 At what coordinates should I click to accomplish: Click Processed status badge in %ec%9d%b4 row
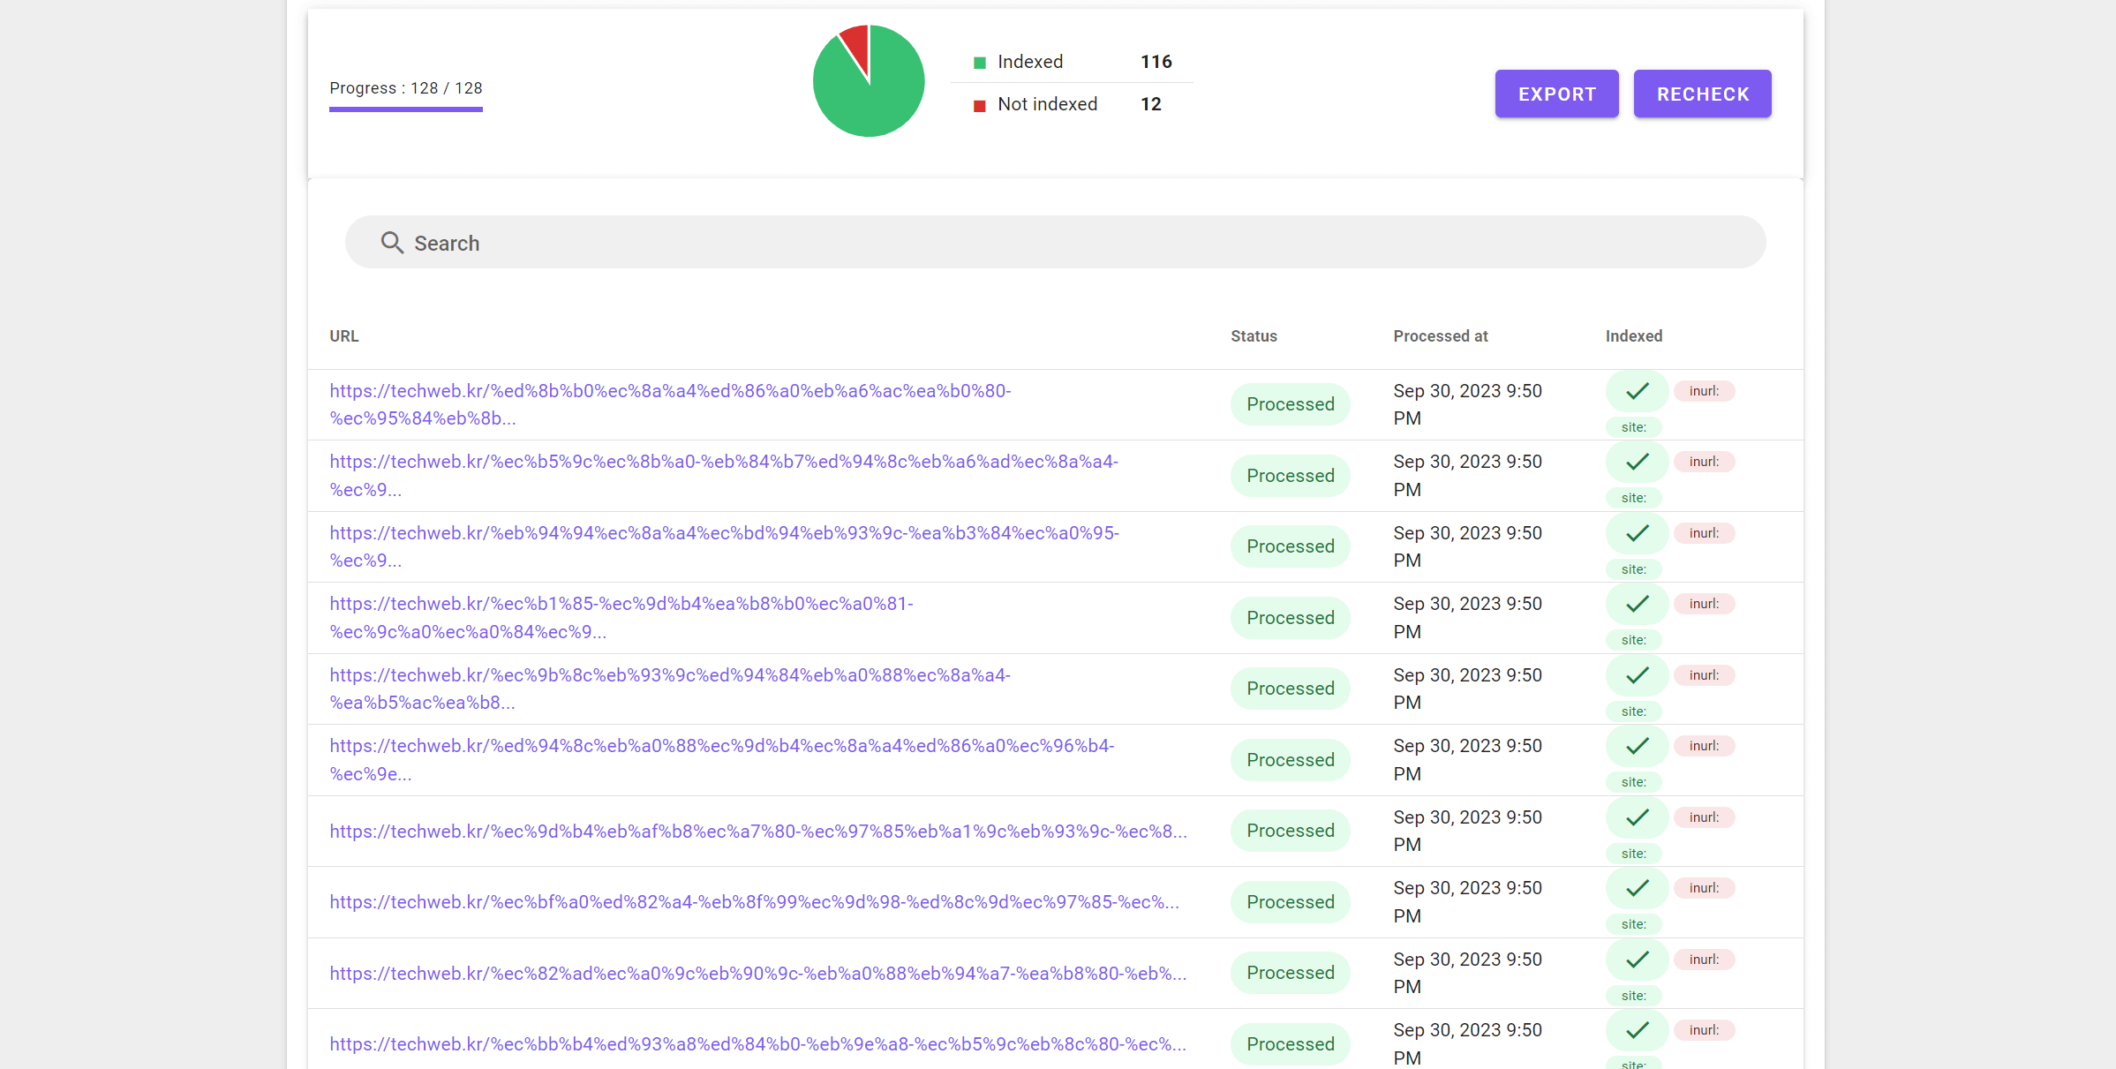pos(1290,831)
